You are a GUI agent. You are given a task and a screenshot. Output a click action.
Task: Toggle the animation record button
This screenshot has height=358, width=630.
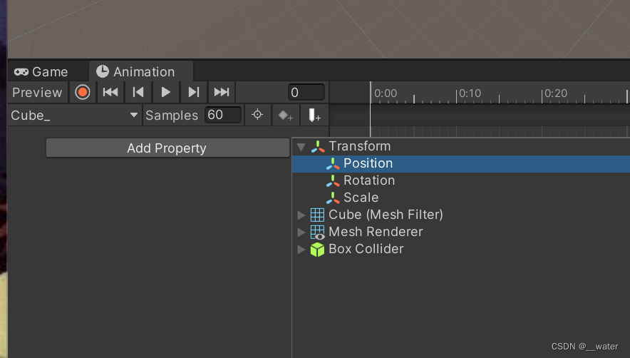[83, 93]
